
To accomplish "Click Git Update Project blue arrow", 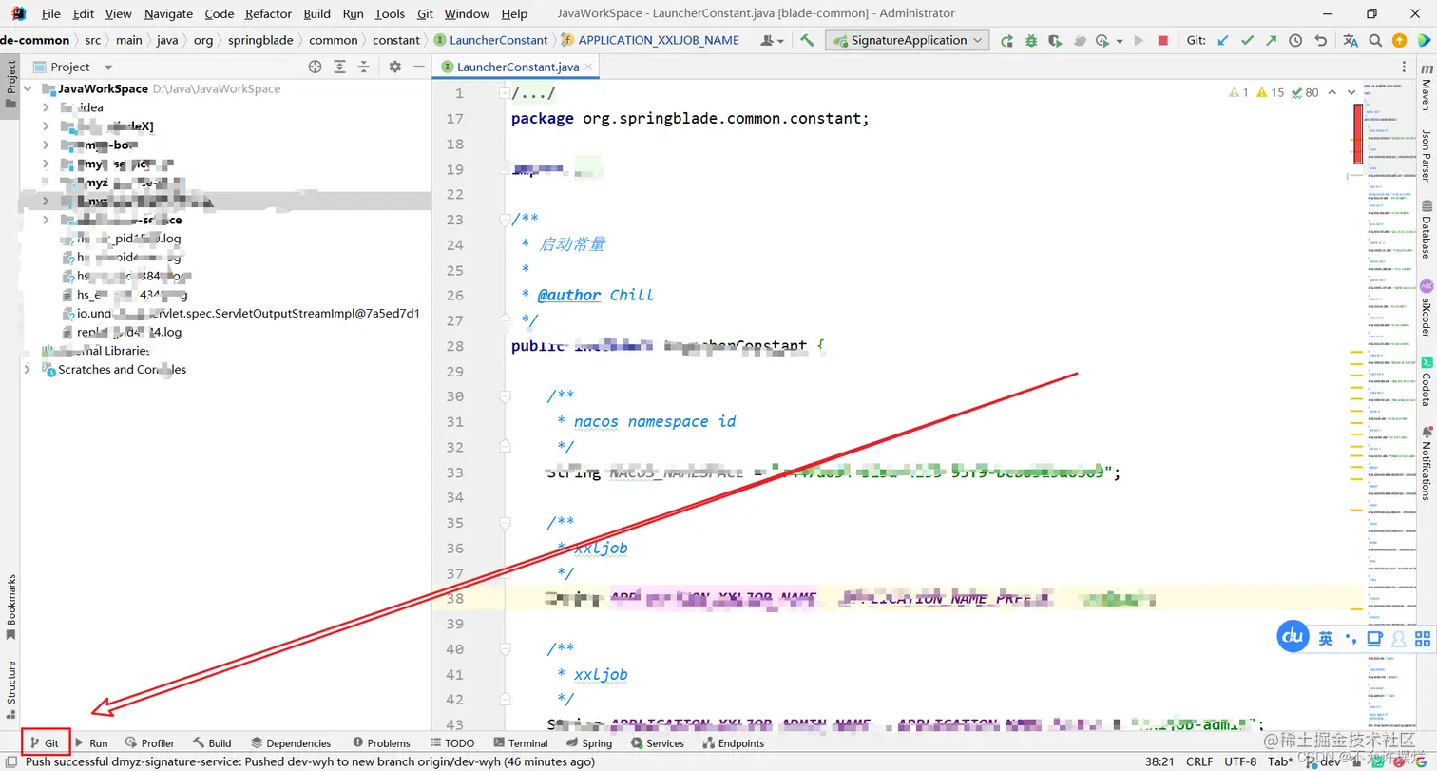I will pos(1223,40).
